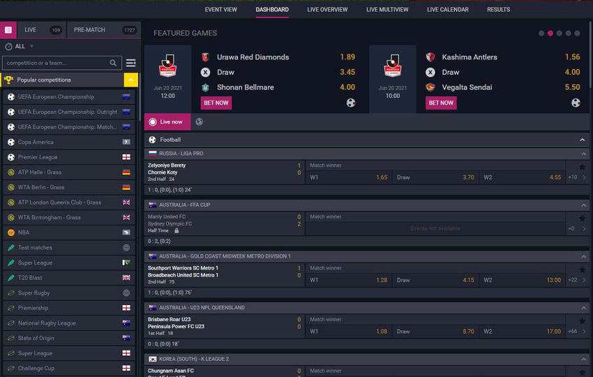
Task: Open ATP London Queen's Club - Grass
Action: (69, 202)
